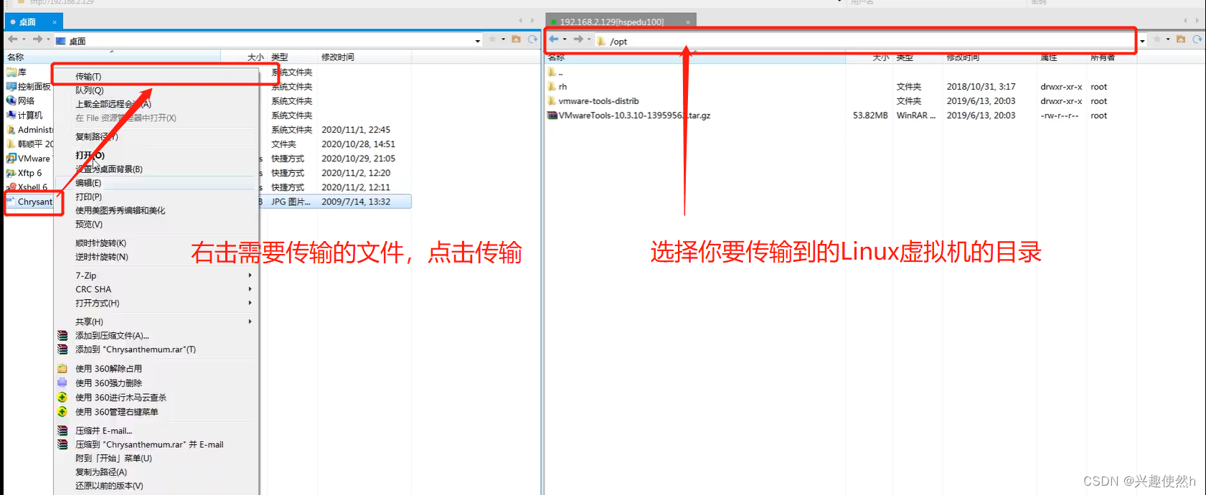Close the 桌面 tab
1206x495 pixels.
point(55,22)
